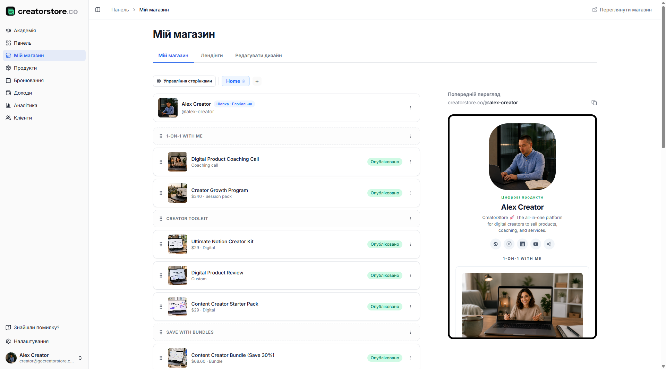Click the Digital Product Coaching Call thumbnail
Image resolution: width=666 pixels, height=369 pixels.
[x=177, y=162]
